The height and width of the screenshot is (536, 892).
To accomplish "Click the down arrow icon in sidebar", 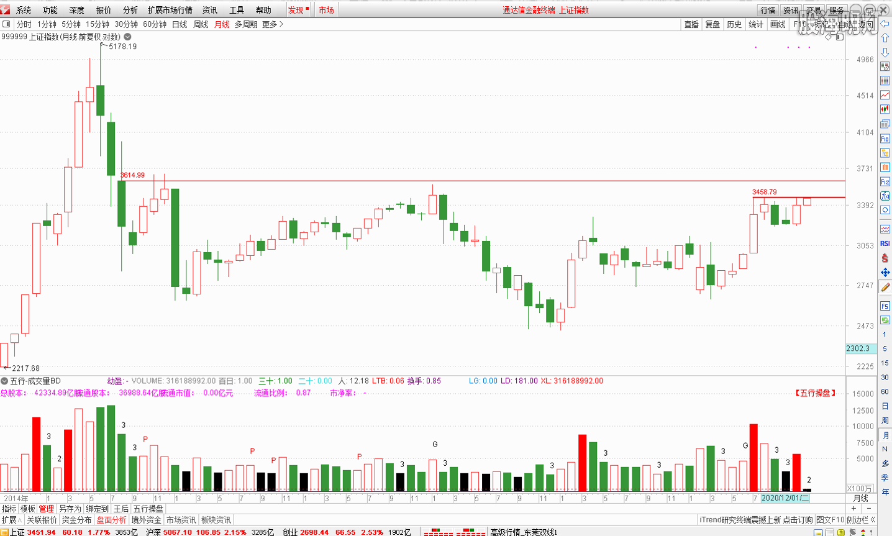I will coord(885,52).
